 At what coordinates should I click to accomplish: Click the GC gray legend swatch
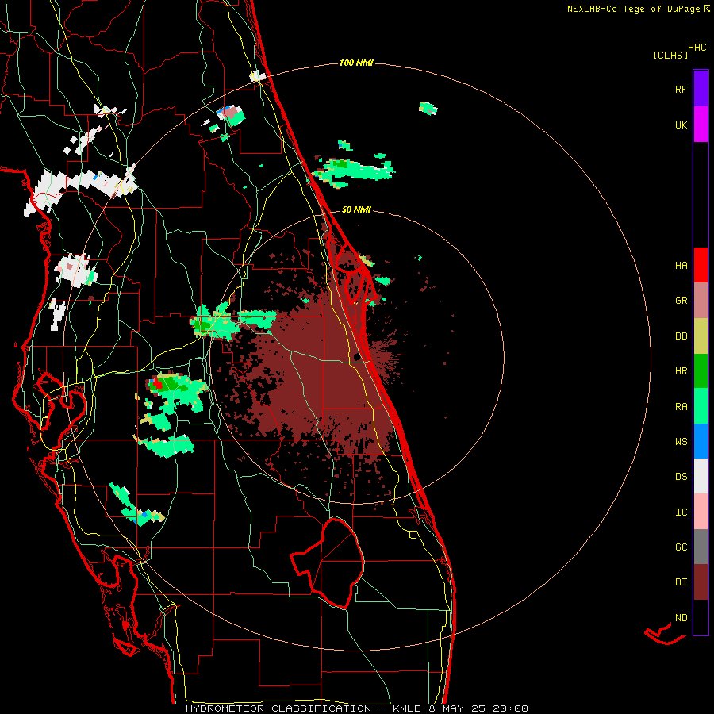(701, 547)
